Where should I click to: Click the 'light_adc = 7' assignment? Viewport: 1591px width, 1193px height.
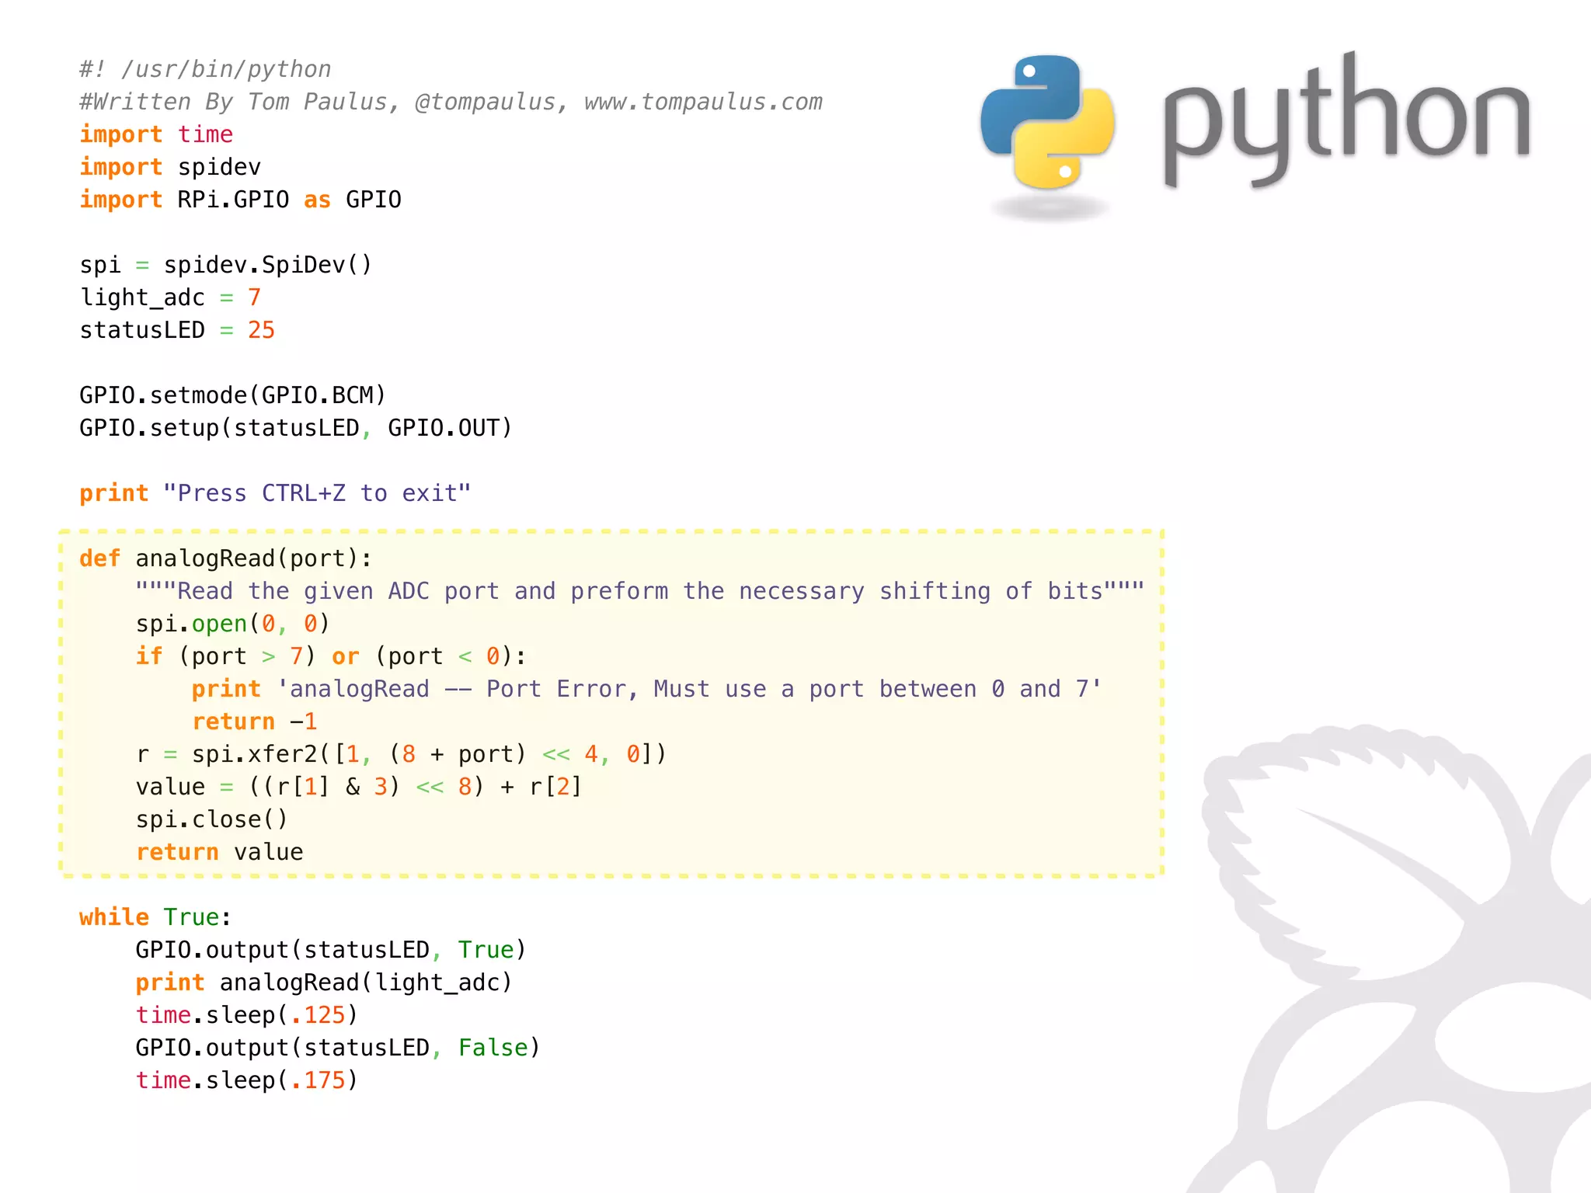(x=170, y=297)
